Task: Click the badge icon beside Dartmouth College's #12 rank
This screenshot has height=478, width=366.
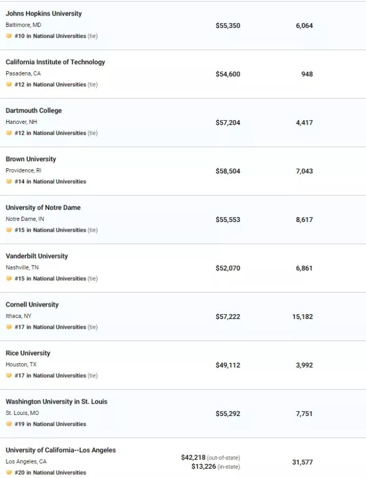Action: (x=9, y=133)
